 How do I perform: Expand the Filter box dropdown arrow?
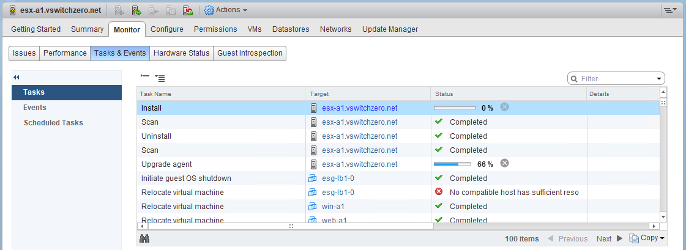tap(659, 79)
